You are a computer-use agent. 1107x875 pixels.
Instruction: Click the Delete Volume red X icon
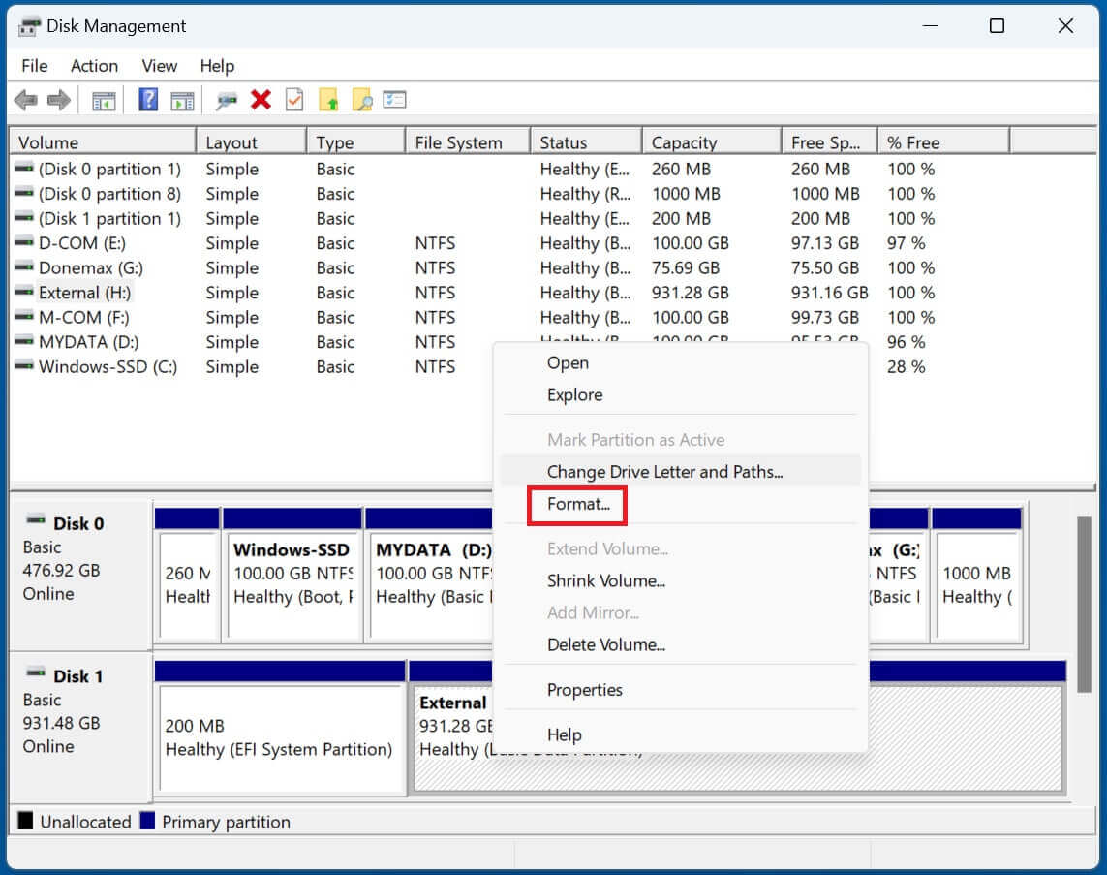pyautogui.click(x=261, y=99)
